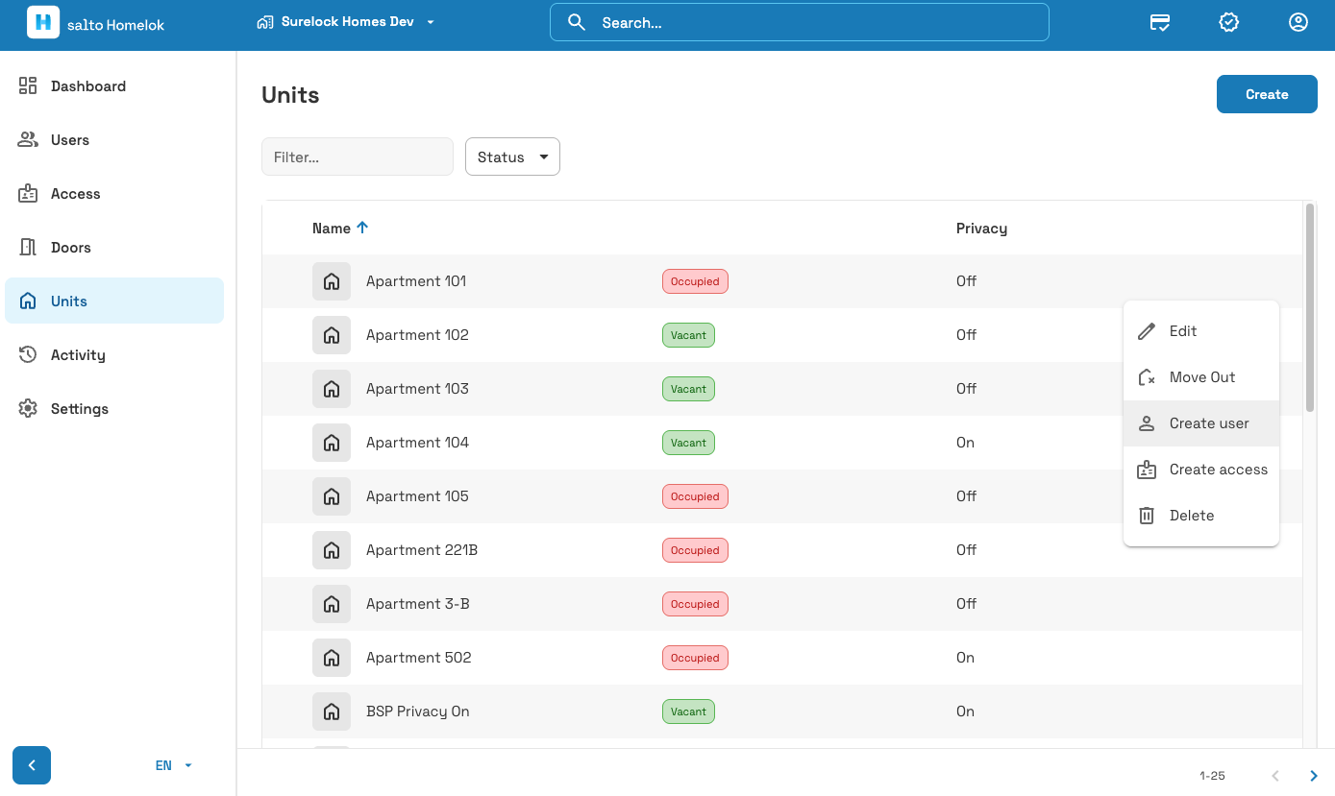Expand the Surelock Homes Dev site selector
1335x796 pixels.
pos(346,22)
